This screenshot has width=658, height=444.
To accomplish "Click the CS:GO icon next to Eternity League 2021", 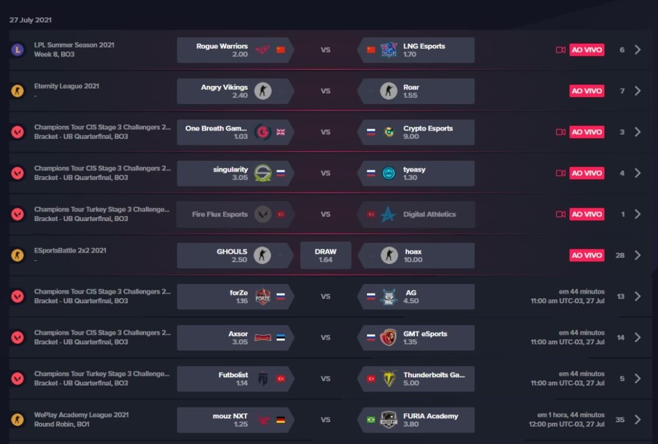I will click(x=17, y=91).
